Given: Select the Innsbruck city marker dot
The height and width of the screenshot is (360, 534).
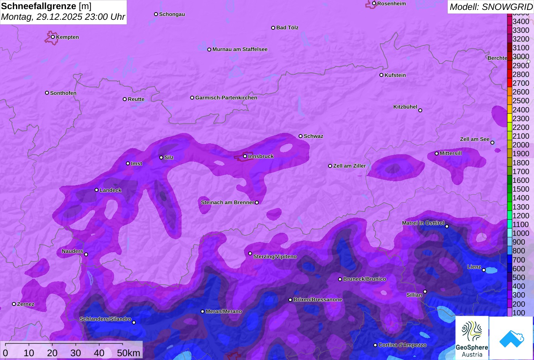Looking at the screenshot, I should (245, 156).
